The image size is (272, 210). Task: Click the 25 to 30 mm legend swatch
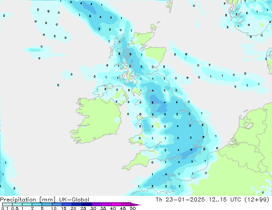tap(87, 204)
